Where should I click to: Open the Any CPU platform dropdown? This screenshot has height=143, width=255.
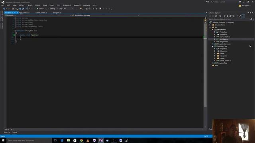66,9
